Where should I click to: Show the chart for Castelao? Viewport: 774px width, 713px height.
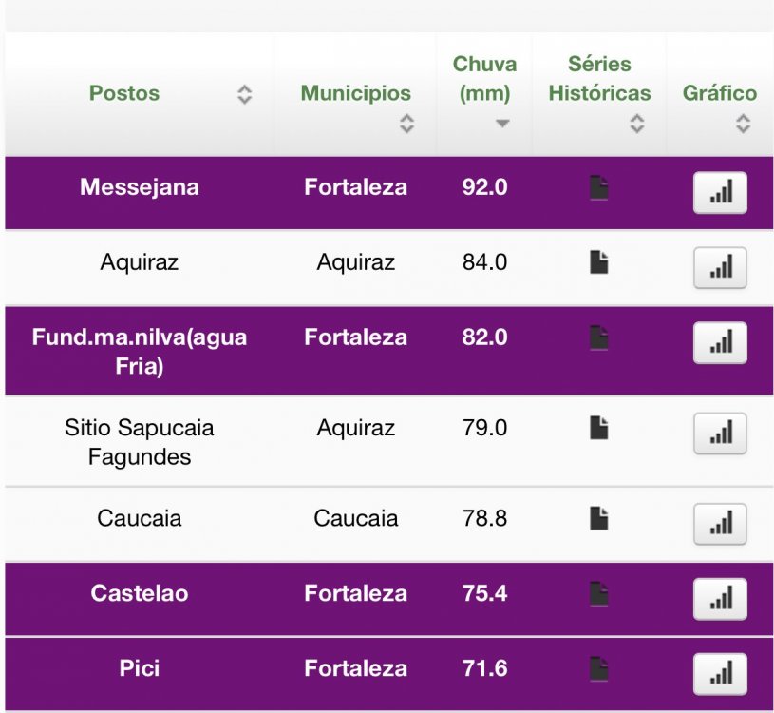point(720,599)
